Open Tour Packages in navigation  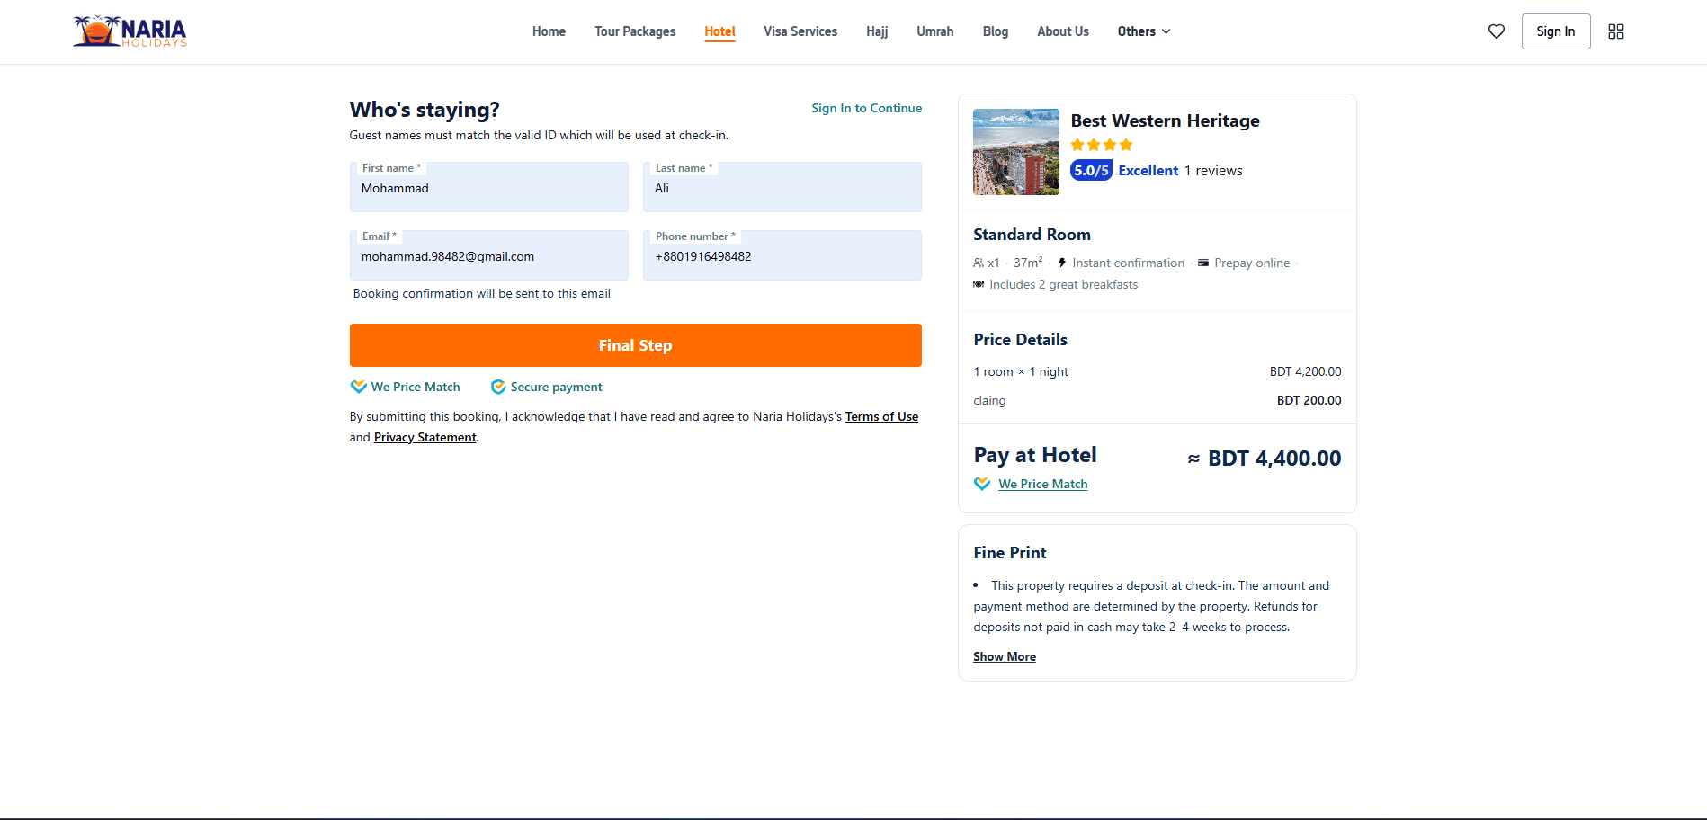pyautogui.click(x=635, y=31)
